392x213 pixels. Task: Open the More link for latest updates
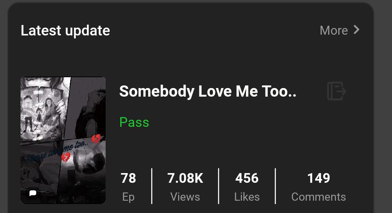pos(334,31)
